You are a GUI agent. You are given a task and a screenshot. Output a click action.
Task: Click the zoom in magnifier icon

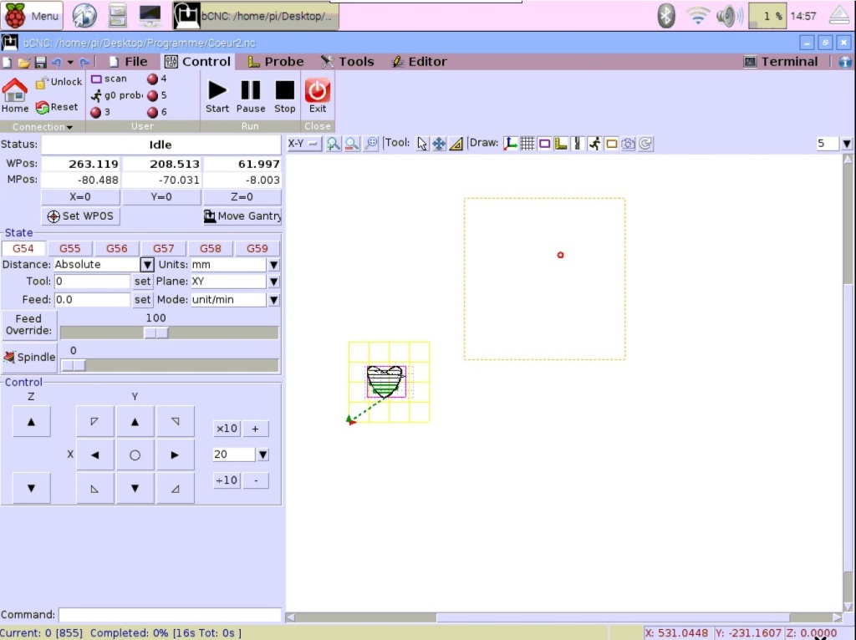(x=334, y=144)
